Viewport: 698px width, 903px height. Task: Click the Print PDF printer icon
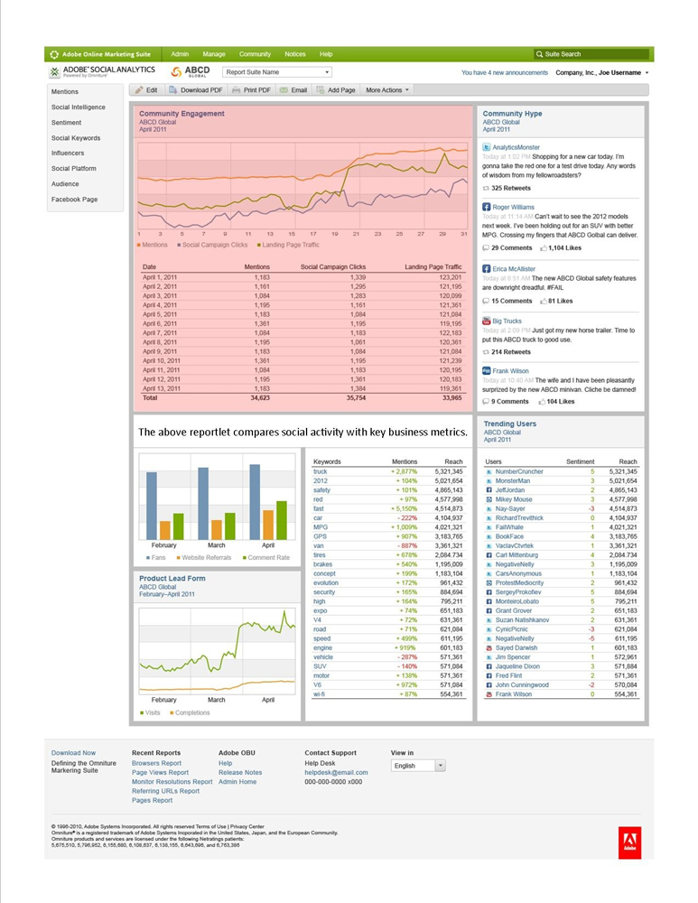(236, 89)
